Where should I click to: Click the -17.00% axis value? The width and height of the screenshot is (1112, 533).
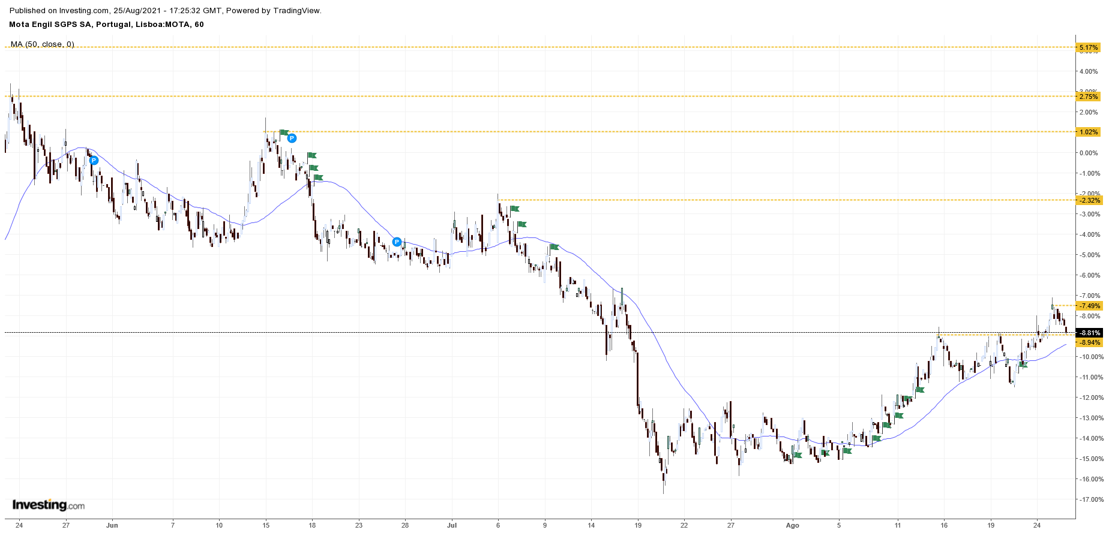tap(1090, 499)
